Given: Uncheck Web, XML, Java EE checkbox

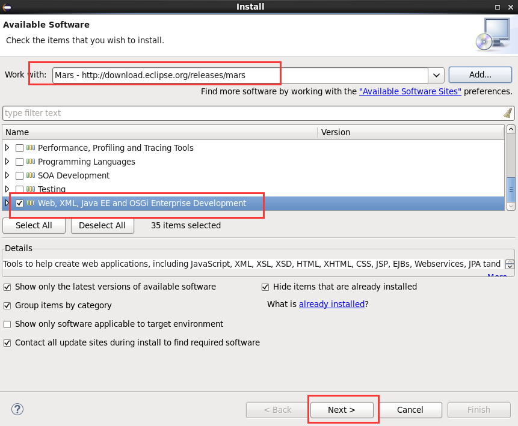Looking at the screenshot, I should 19,203.
